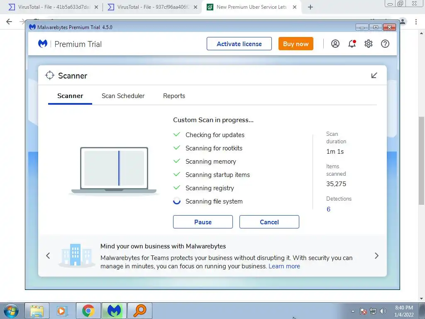Screen dimensions: 425x319
Task: Switch to VirusTotal 41b5a633d7 browser tab
Action: coord(53,7)
